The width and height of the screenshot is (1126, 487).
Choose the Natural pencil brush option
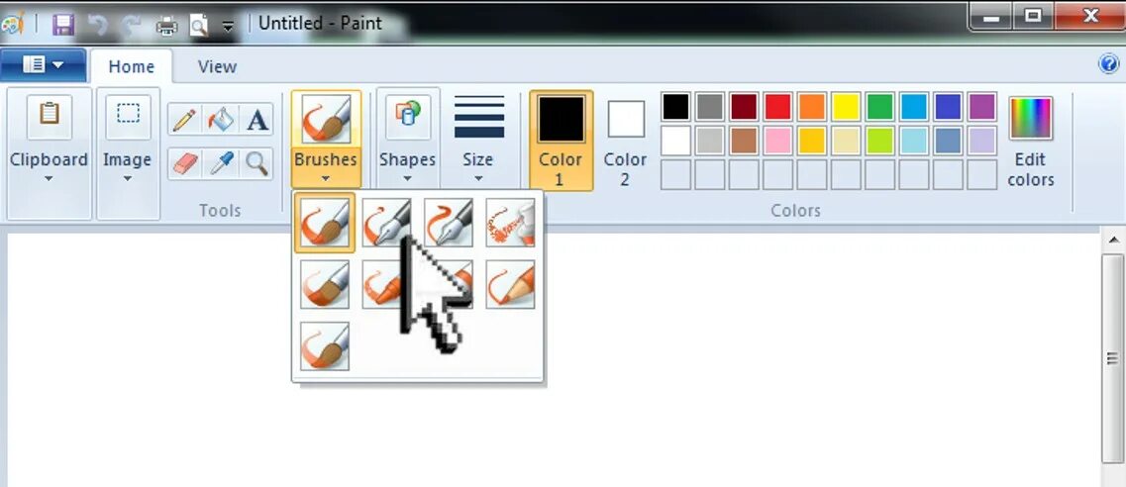coord(510,284)
